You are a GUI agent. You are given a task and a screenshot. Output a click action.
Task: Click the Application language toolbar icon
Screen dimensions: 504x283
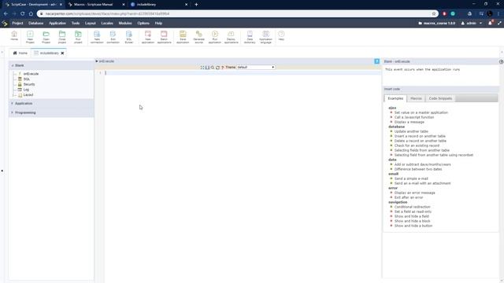(x=266, y=37)
